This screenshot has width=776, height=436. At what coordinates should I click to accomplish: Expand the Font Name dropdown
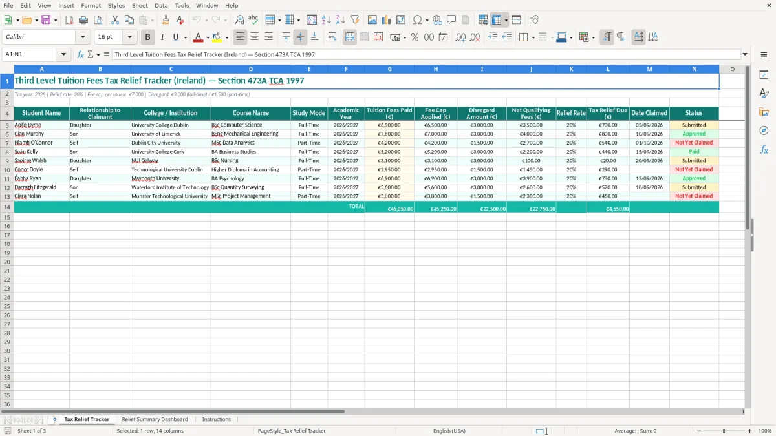(x=82, y=37)
